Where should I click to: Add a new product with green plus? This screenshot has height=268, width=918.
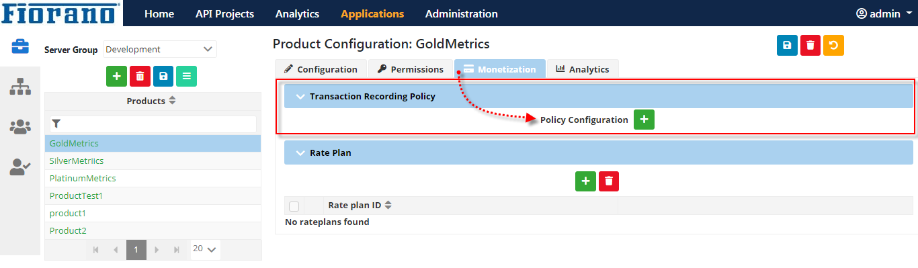[x=116, y=77]
